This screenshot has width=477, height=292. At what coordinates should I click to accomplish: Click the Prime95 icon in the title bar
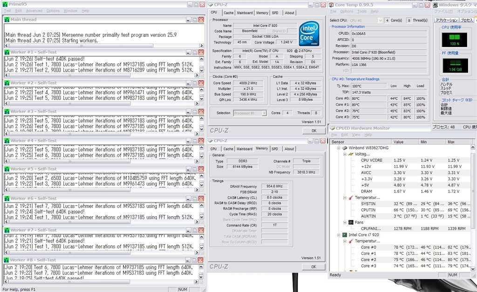[5, 5]
